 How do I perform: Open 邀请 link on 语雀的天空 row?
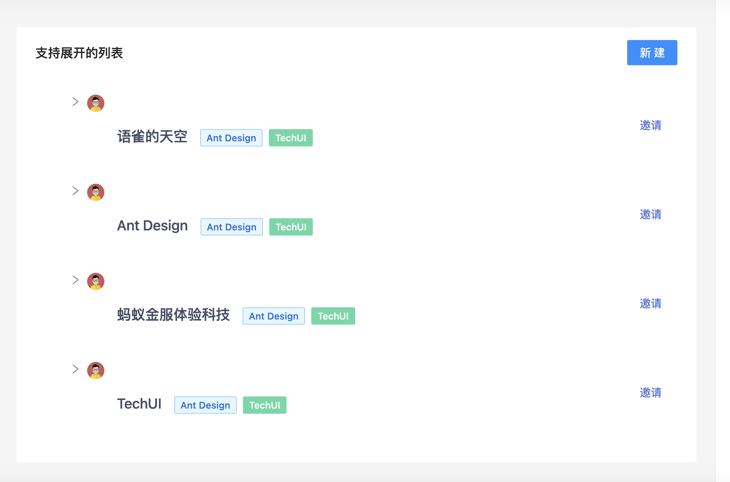pos(650,125)
